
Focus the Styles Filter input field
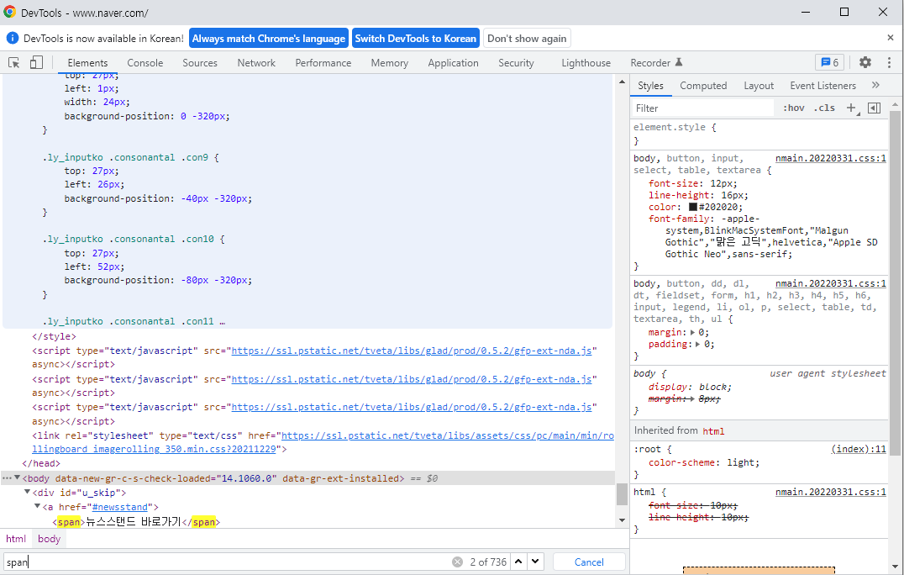pos(703,108)
